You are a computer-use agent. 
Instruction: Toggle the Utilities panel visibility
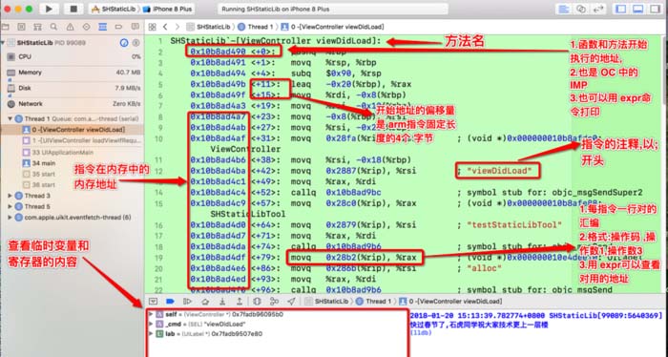[655, 9]
